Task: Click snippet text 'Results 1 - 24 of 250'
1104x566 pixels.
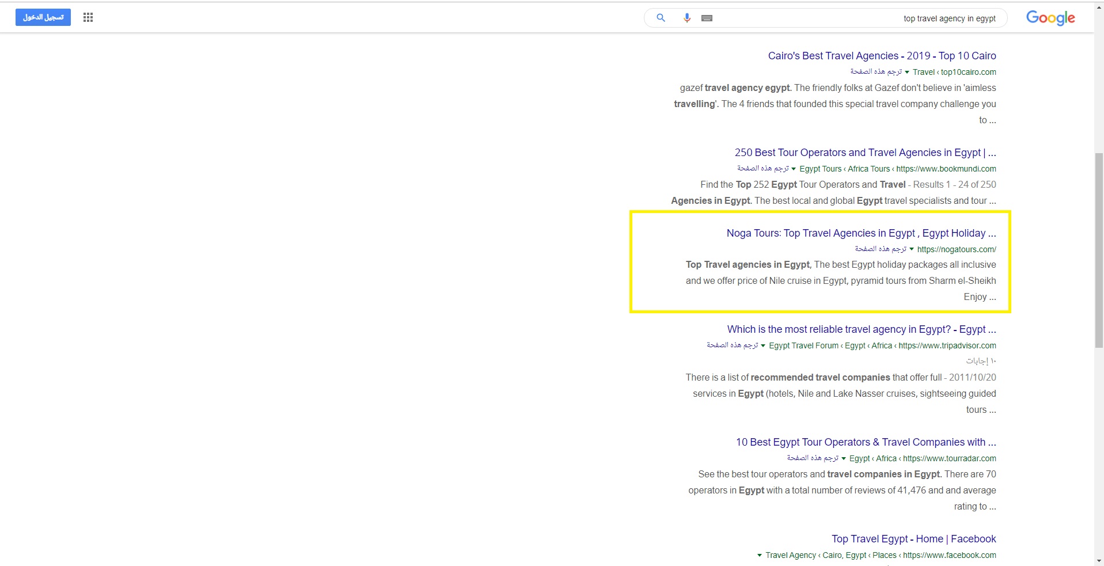Action: (955, 185)
